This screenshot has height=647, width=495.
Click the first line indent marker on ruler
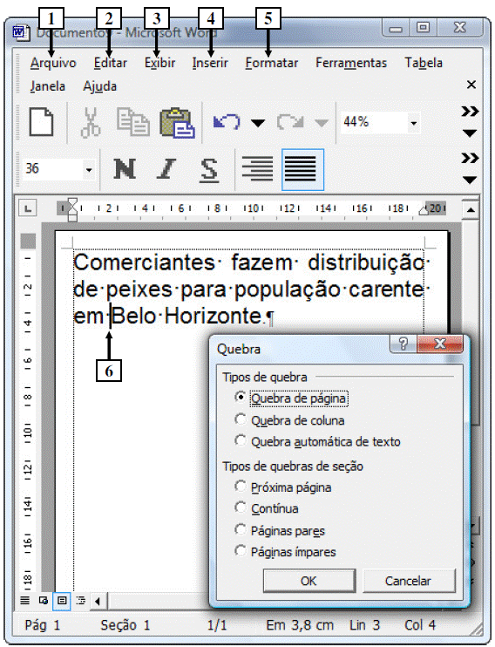tap(72, 202)
